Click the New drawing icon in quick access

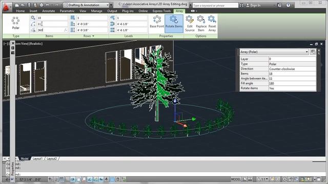click(x=17, y=5)
